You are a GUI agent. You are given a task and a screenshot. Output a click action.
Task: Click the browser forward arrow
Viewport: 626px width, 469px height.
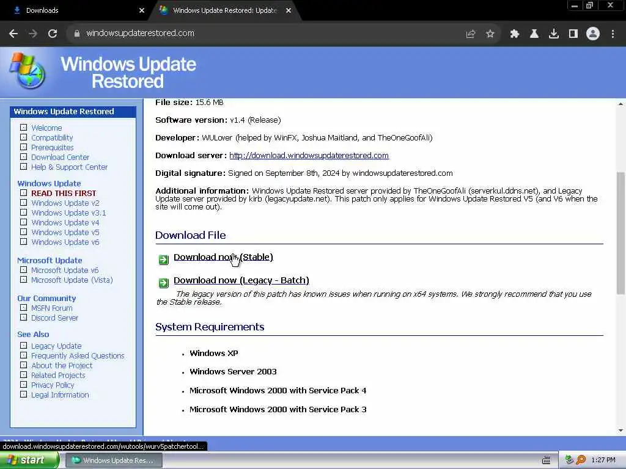coord(33,34)
